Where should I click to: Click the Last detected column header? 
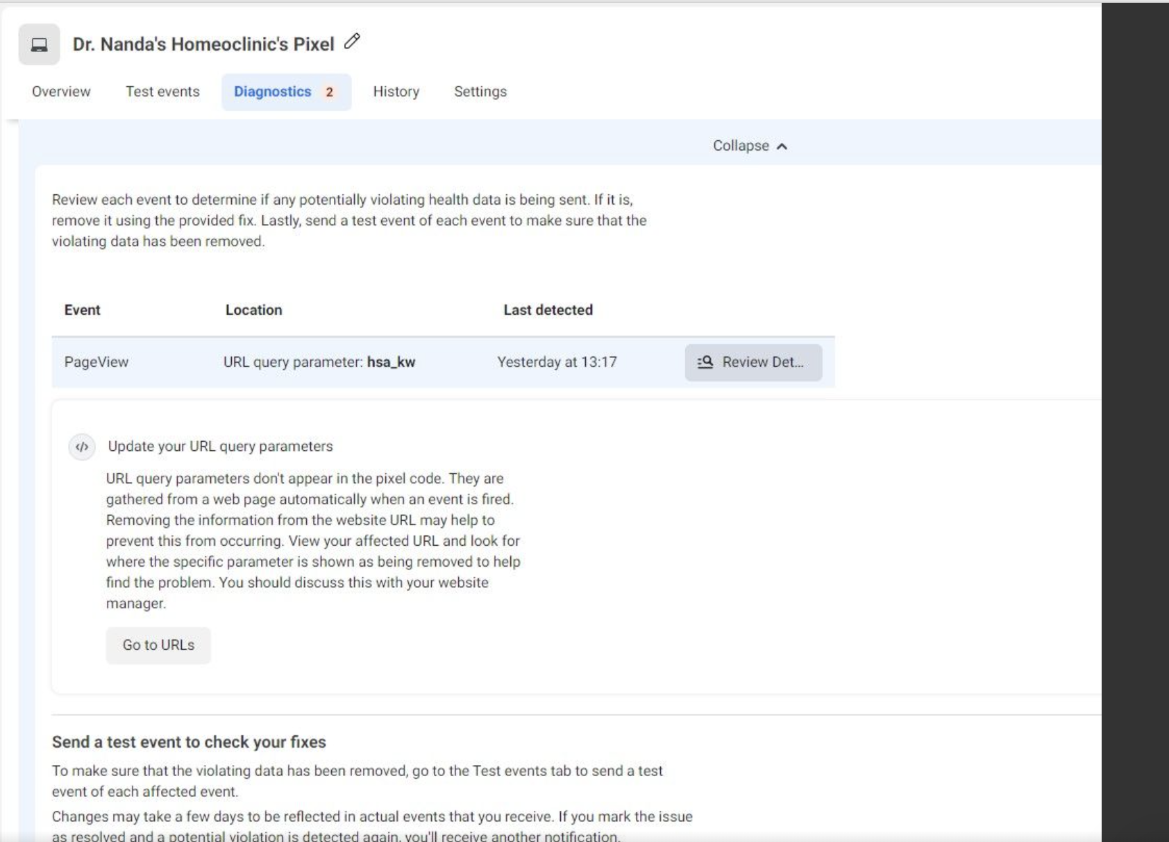[x=548, y=310]
